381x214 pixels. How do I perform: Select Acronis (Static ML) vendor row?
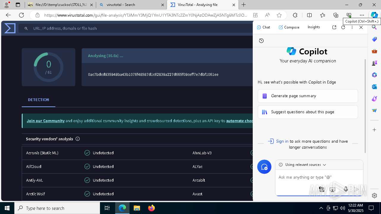pyautogui.click(x=137, y=153)
